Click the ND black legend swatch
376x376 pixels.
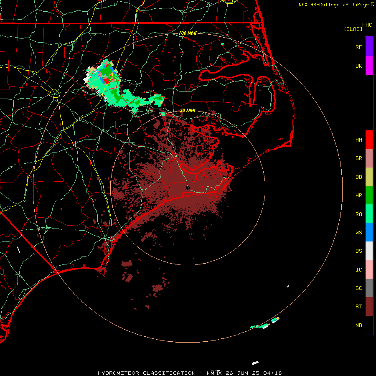click(x=369, y=325)
